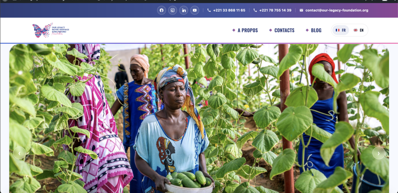Switch site language to FR

point(341,30)
